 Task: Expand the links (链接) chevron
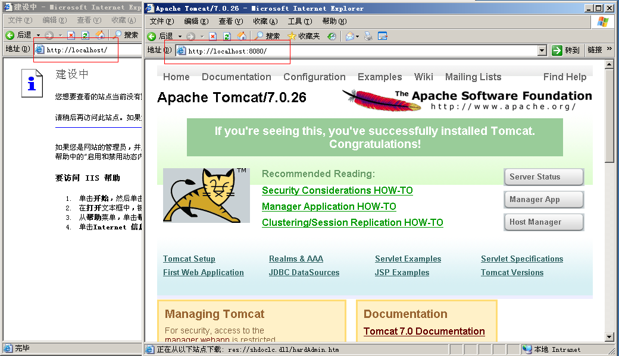(609, 49)
